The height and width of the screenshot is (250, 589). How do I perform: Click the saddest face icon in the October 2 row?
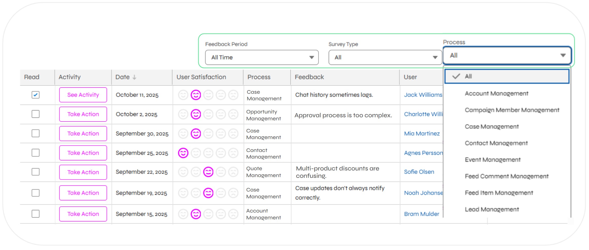click(x=233, y=114)
